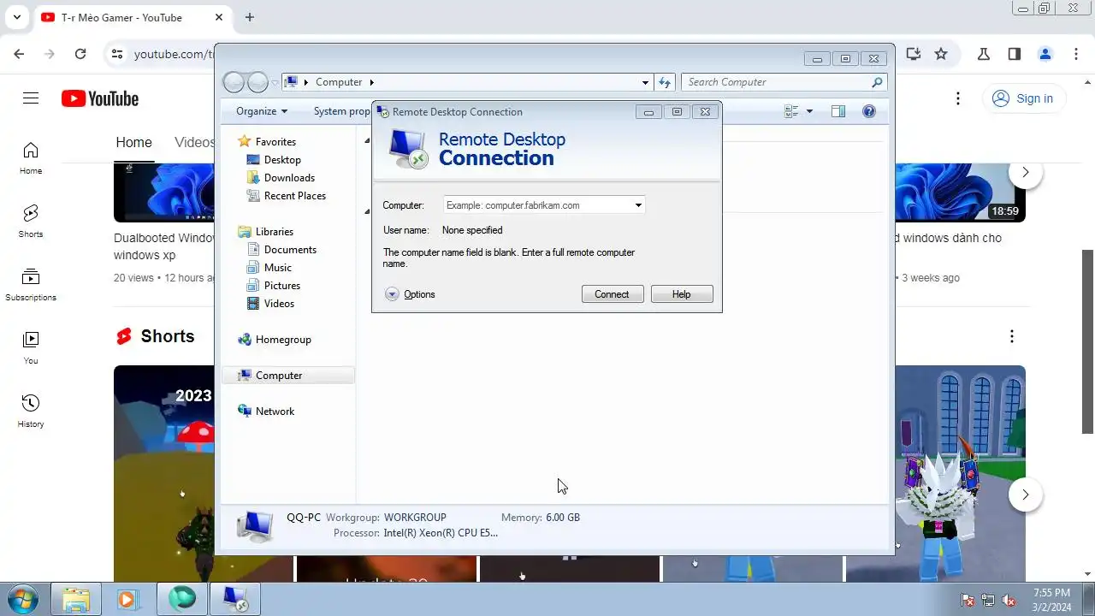
Task: Open Chrome's tab search dropdown
Action: [x=16, y=17]
